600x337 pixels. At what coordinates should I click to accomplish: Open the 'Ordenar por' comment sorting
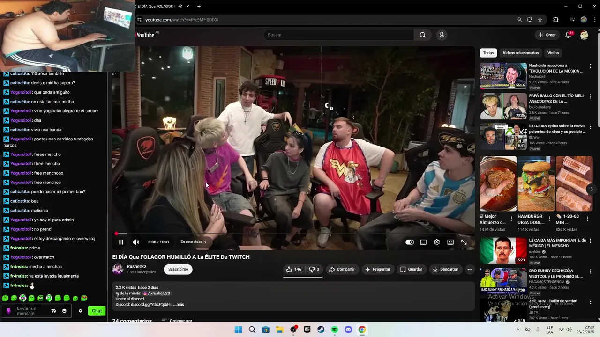[177, 321]
